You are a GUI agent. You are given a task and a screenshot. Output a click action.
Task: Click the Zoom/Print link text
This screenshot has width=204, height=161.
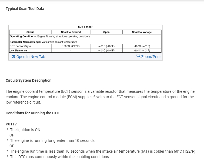tap(151, 57)
